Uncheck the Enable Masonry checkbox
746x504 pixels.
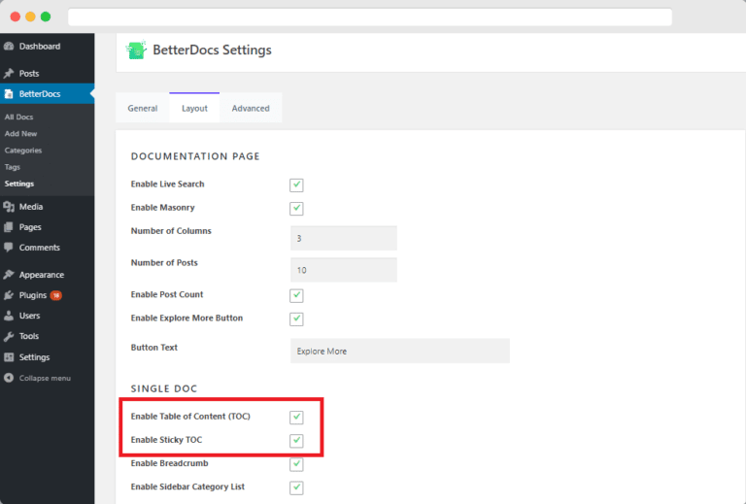tap(296, 208)
